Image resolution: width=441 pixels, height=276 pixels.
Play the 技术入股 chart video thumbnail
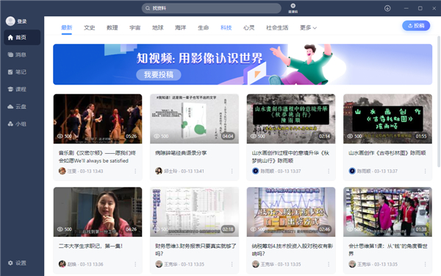pos(291,212)
